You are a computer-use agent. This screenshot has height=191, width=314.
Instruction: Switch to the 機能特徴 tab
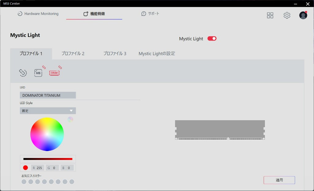point(94,13)
